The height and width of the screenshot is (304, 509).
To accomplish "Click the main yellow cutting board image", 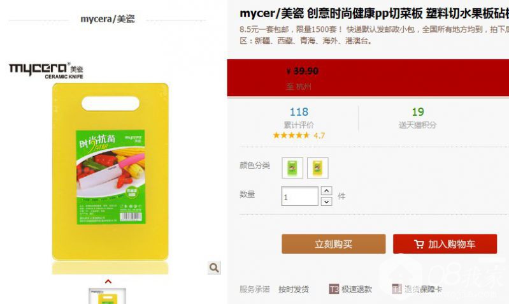I will (110, 171).
